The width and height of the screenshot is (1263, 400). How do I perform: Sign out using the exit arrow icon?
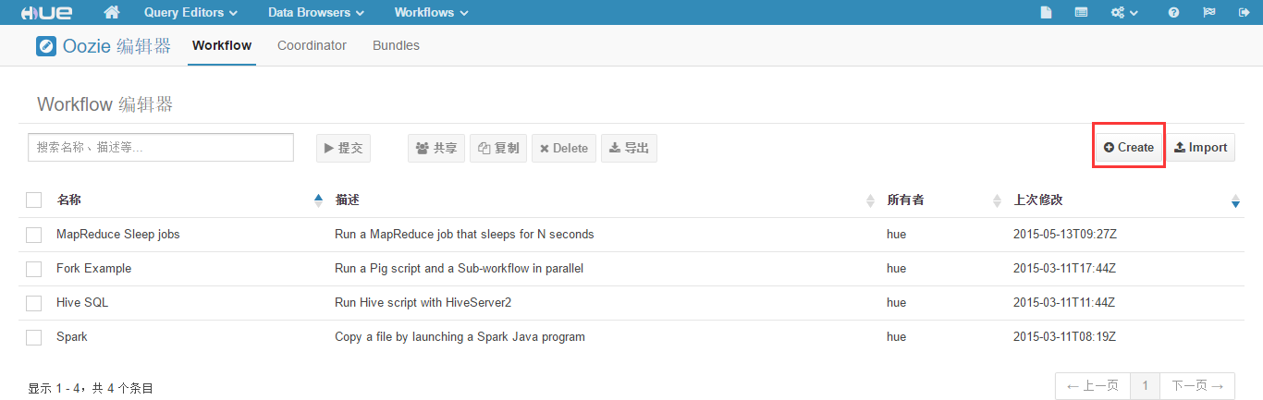1244,13
